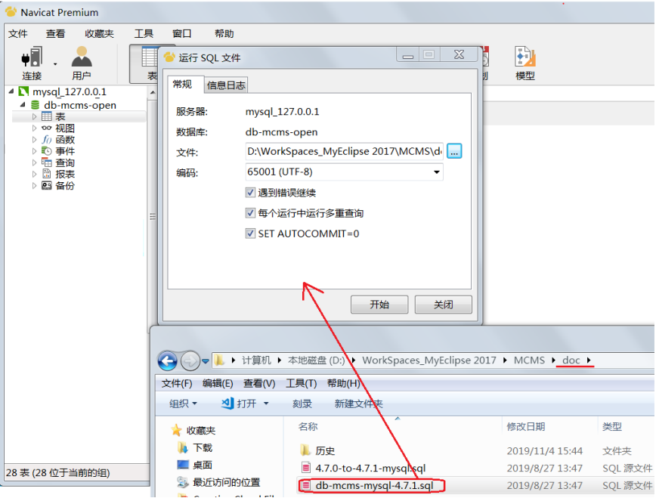The width and height of the screenshot is (659, 498).
Task: Toggle the SET AUTOCOMMIT=0 checkbox
Action: tap(250, 234)
